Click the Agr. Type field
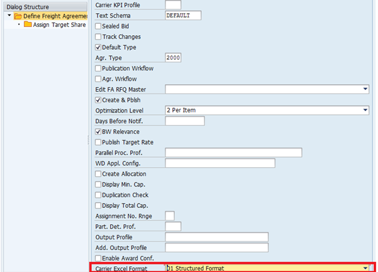Viewport: 378px width, 272px height. tap(173, 58)
